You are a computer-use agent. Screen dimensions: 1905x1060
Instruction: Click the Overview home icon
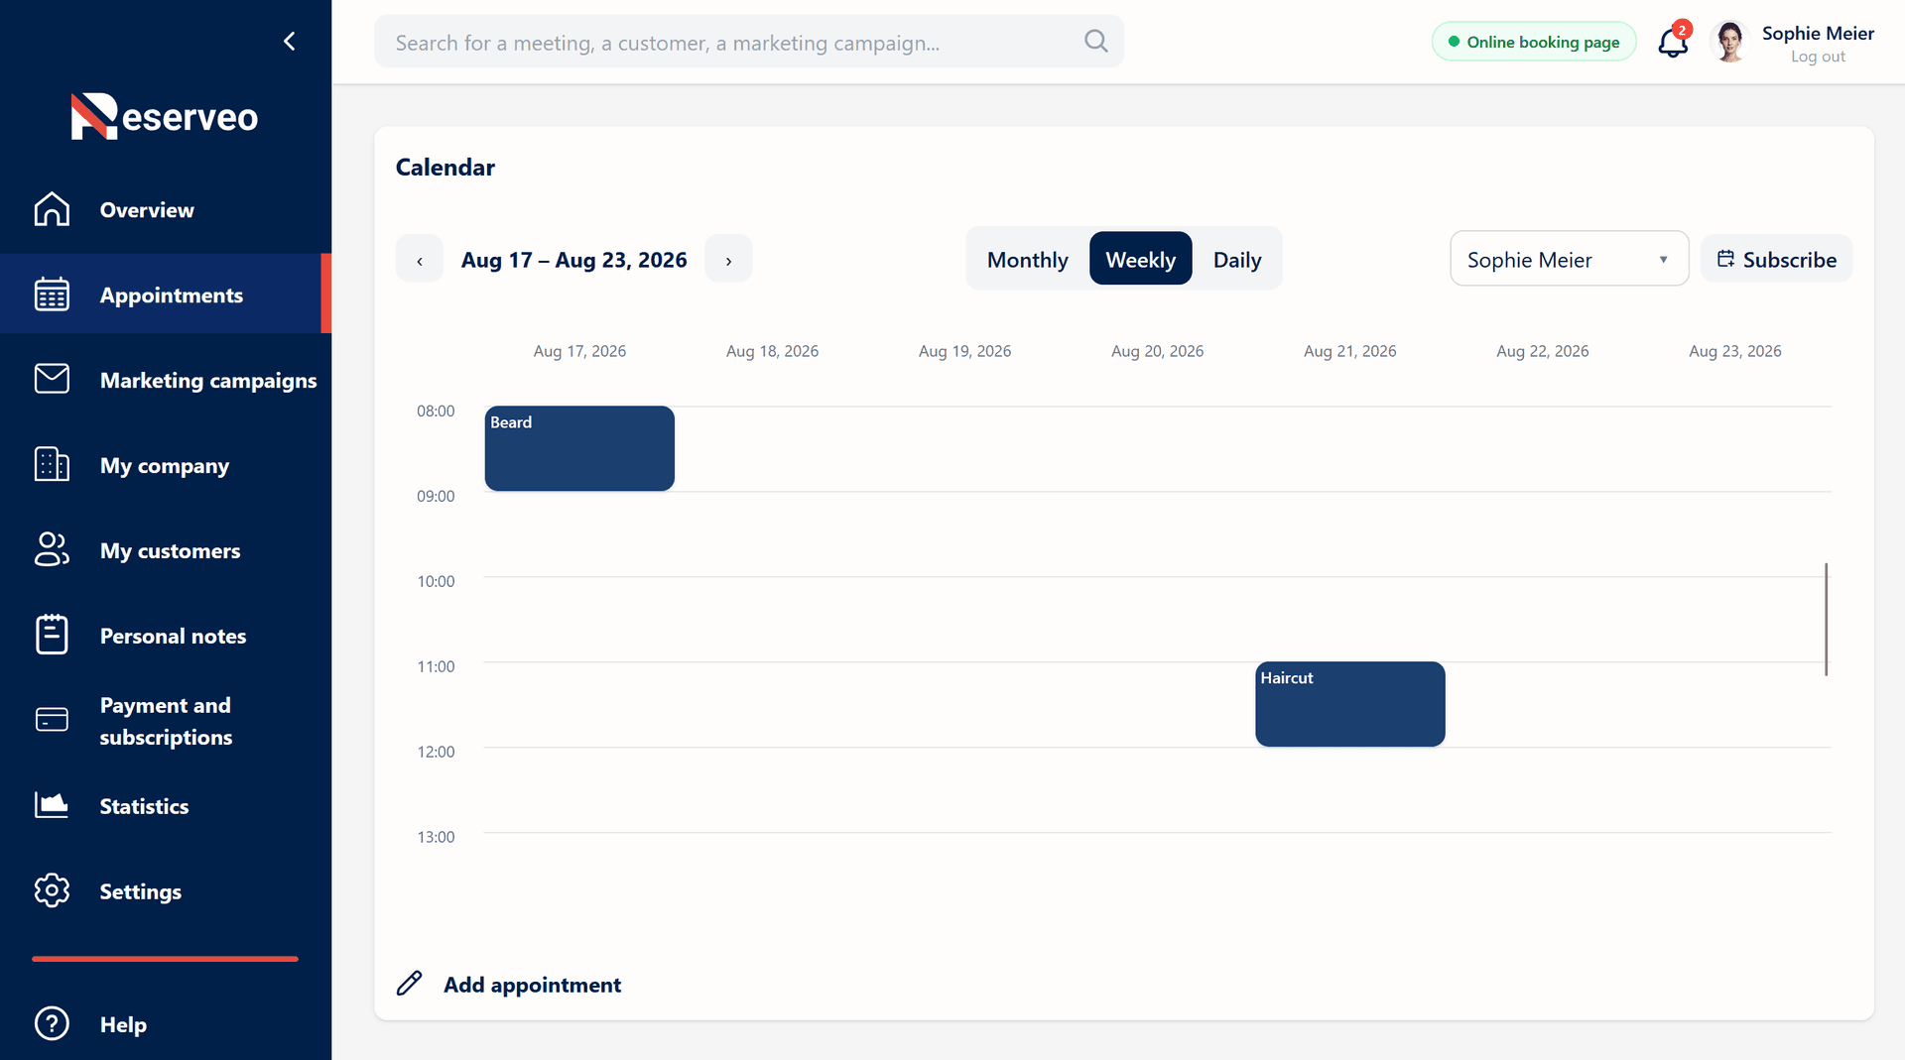(52, 209)
